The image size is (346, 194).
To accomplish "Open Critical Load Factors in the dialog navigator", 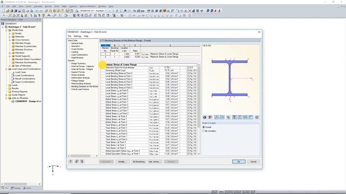I will (x=80, y=89).
